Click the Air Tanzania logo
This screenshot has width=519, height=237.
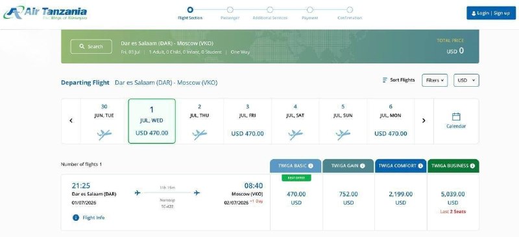45,13
